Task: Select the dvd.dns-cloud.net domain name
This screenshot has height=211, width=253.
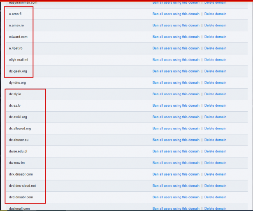Action: pos(23,186)
